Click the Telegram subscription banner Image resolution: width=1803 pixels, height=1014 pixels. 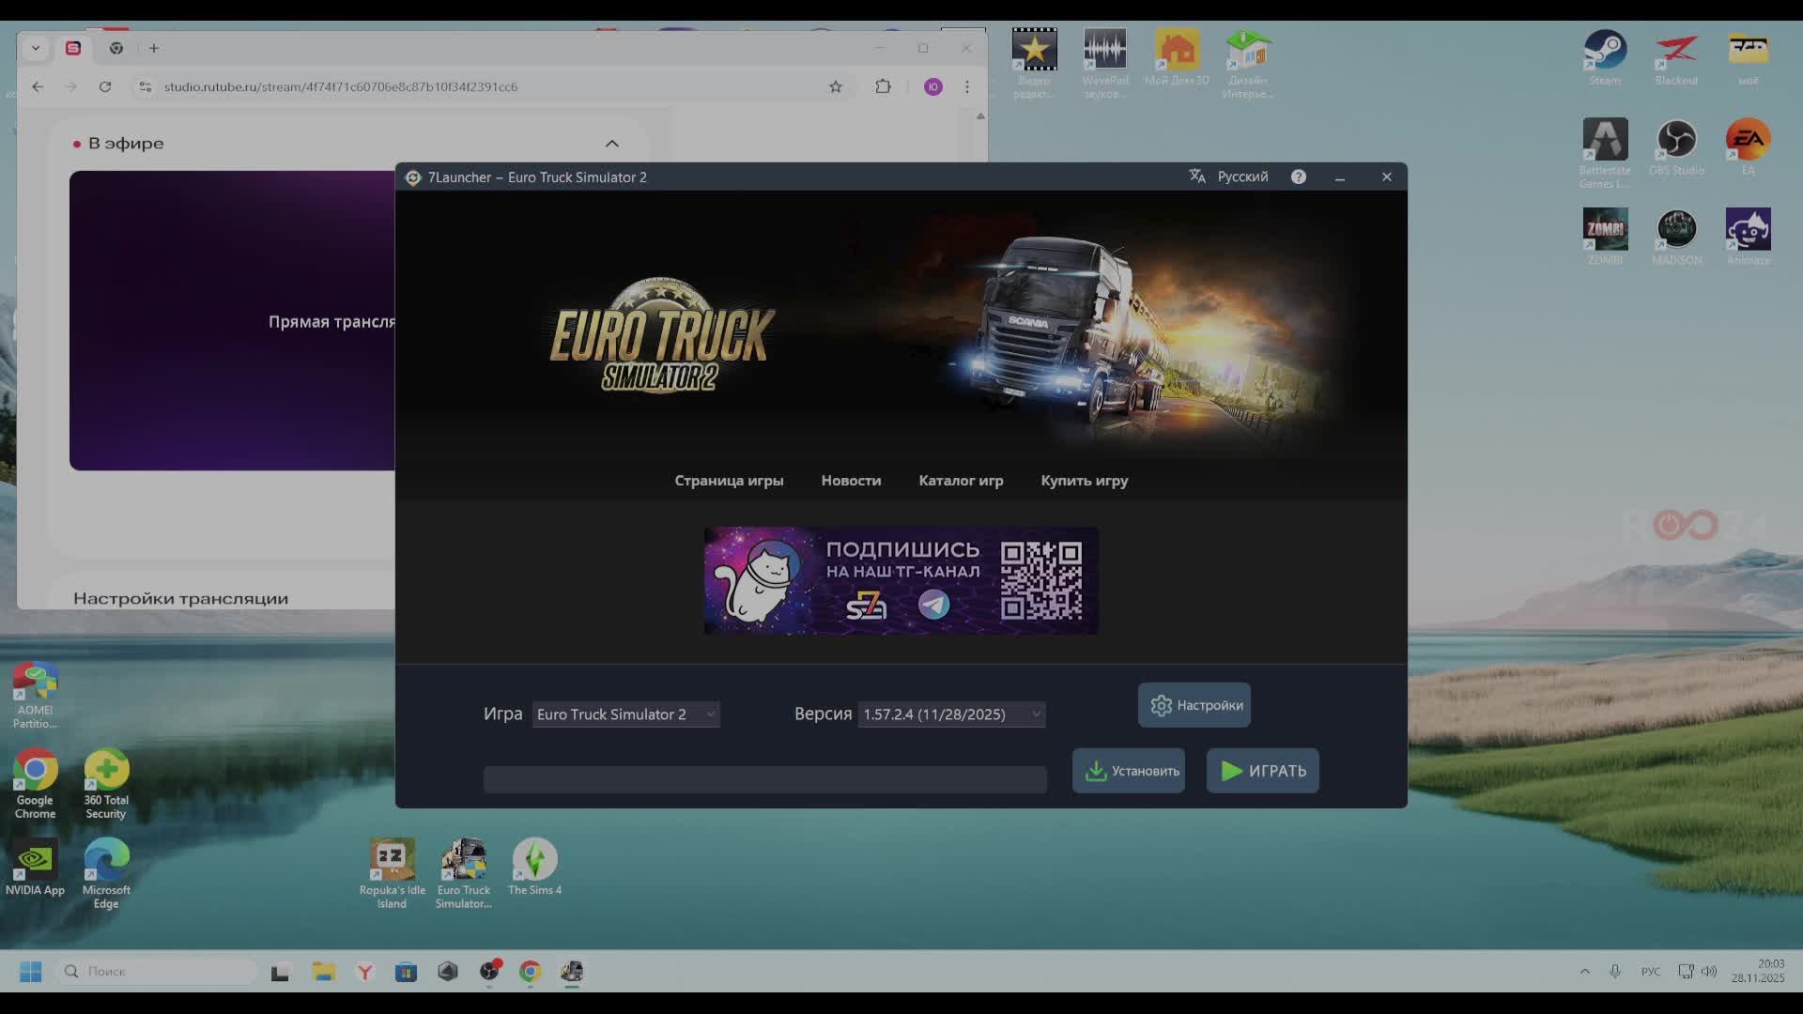[x=901, y=580]
